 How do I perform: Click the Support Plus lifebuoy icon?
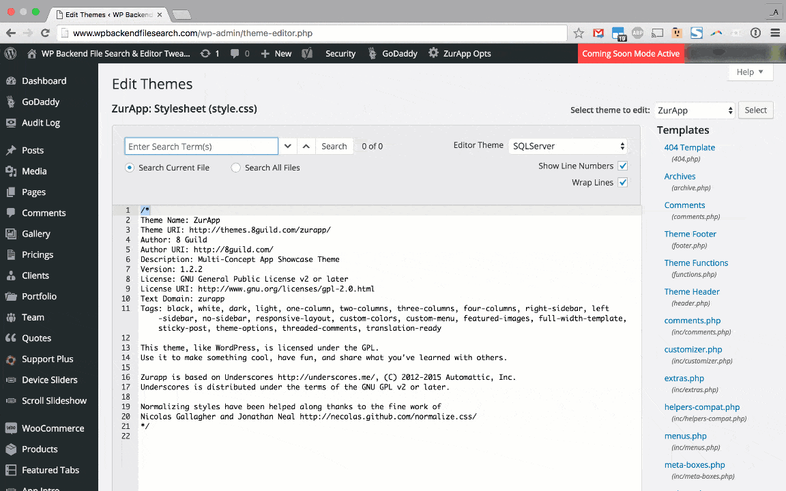pos(11,359)
